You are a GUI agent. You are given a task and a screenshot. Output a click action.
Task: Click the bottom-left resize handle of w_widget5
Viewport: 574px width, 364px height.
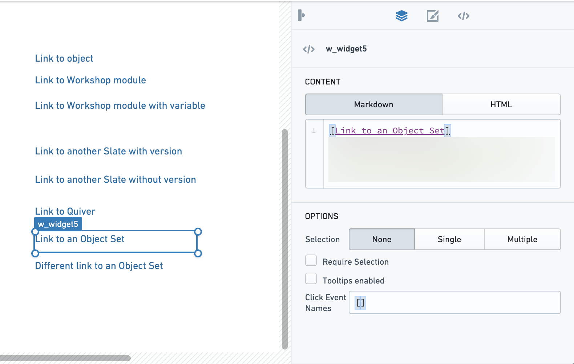[x=35, y=253]
